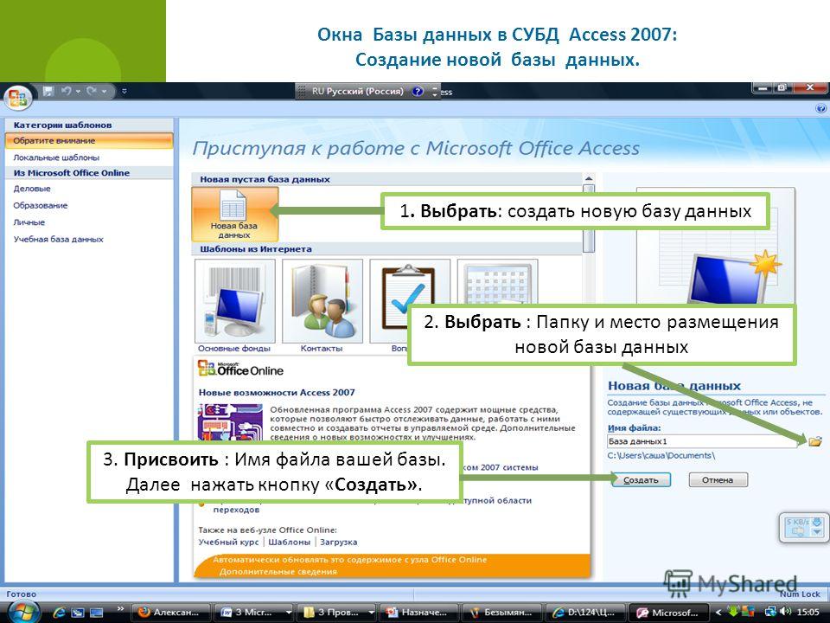830x623 pixels.
Task: Show hidden tray icons arrow
Action: pos(718,613)
